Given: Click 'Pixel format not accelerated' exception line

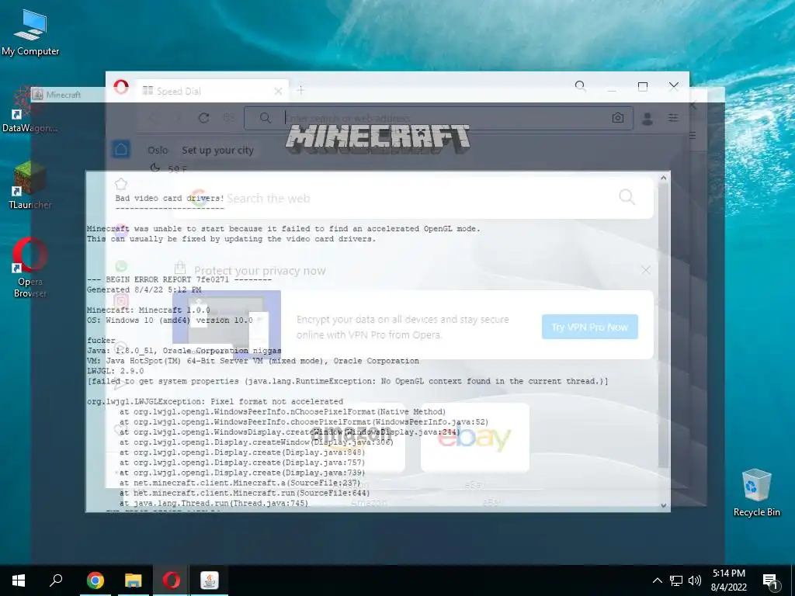Looking at the screenshot, I should (x=215, y=401).
